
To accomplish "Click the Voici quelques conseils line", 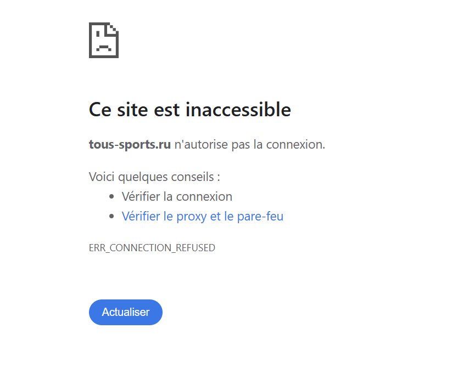I will pyautogui.click(x=154, y=177).
